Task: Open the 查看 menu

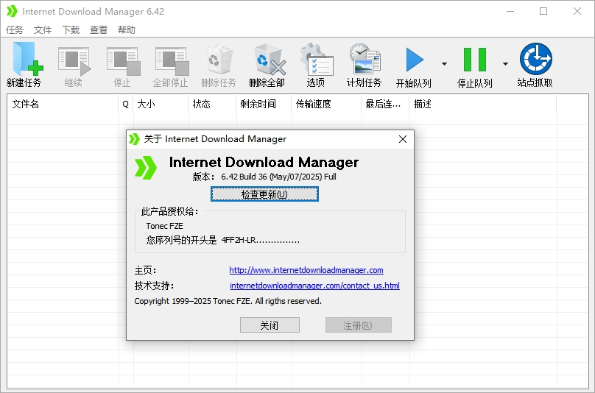Action: 99,30
